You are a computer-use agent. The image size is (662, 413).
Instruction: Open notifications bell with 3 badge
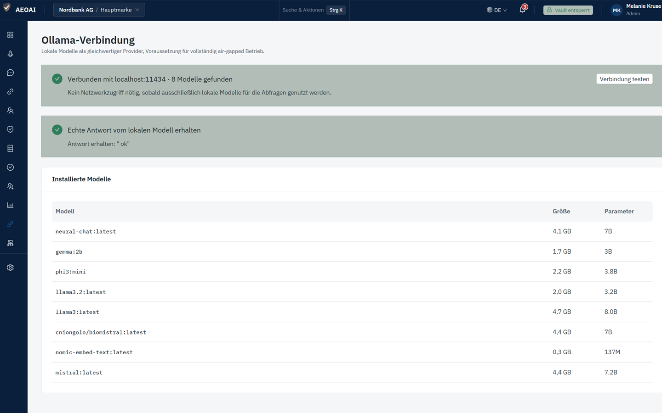coord(522,10)
